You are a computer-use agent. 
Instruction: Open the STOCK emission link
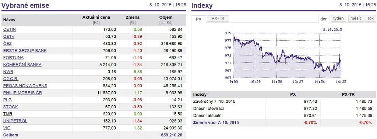click(x=10, y=107)
